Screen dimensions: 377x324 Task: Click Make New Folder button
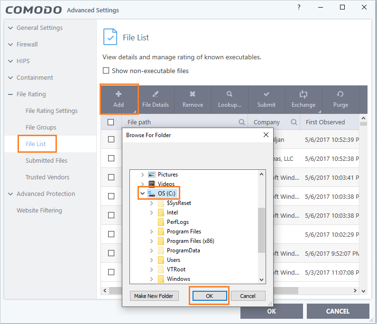tap(154, 296)
